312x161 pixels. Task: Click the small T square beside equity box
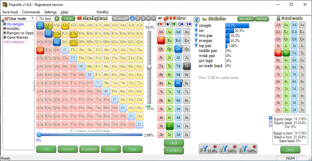(x=270, y=121)
